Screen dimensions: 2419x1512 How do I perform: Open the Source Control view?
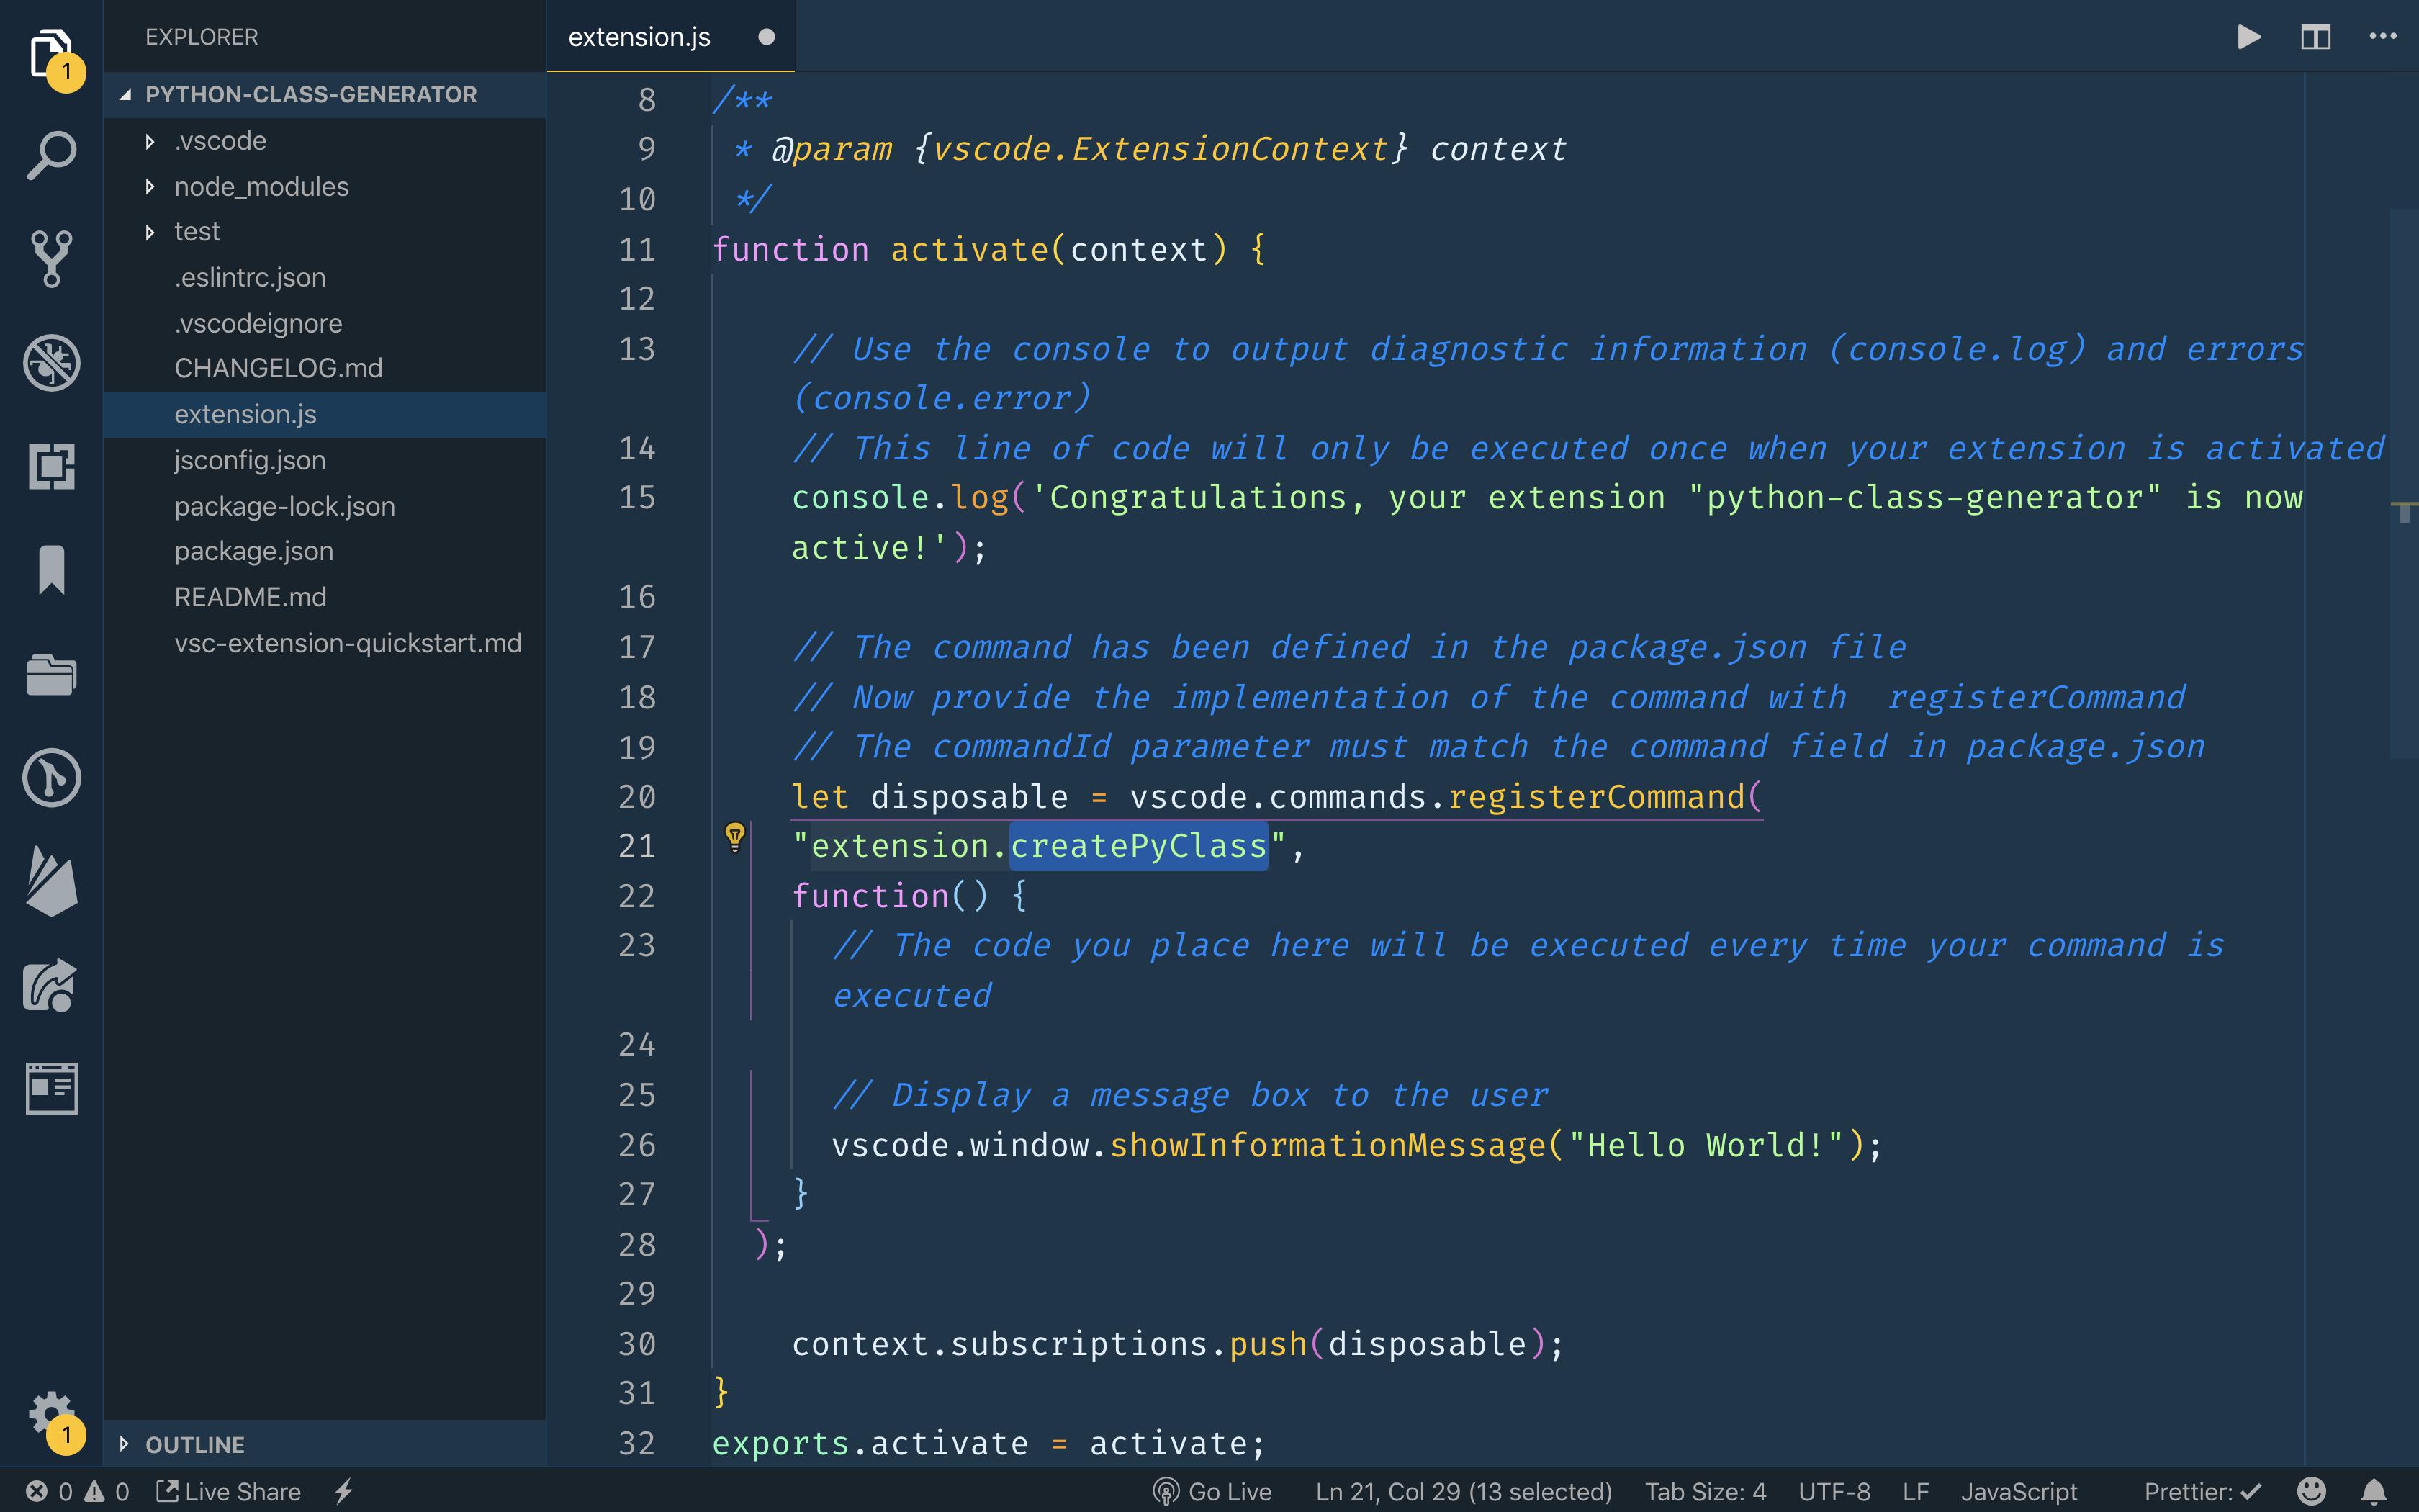[x=51, y=259]
